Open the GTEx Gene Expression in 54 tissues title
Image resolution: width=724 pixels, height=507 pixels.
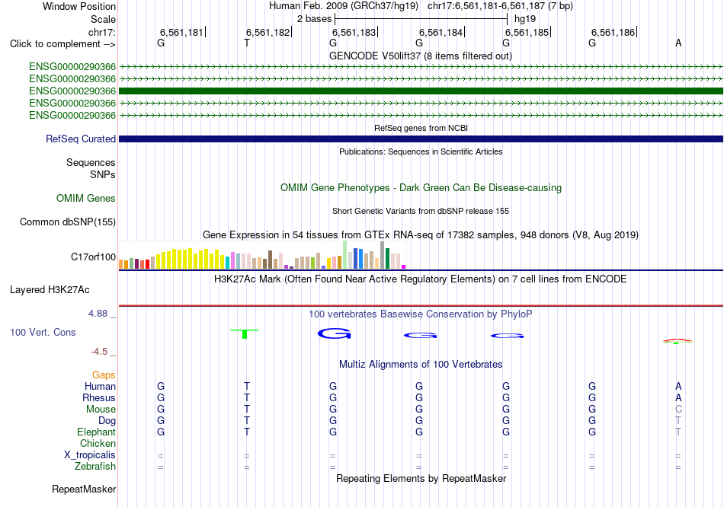point(421,235)
